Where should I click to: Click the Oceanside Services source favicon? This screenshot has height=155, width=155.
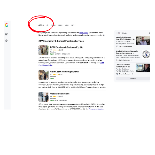point(117,74)
